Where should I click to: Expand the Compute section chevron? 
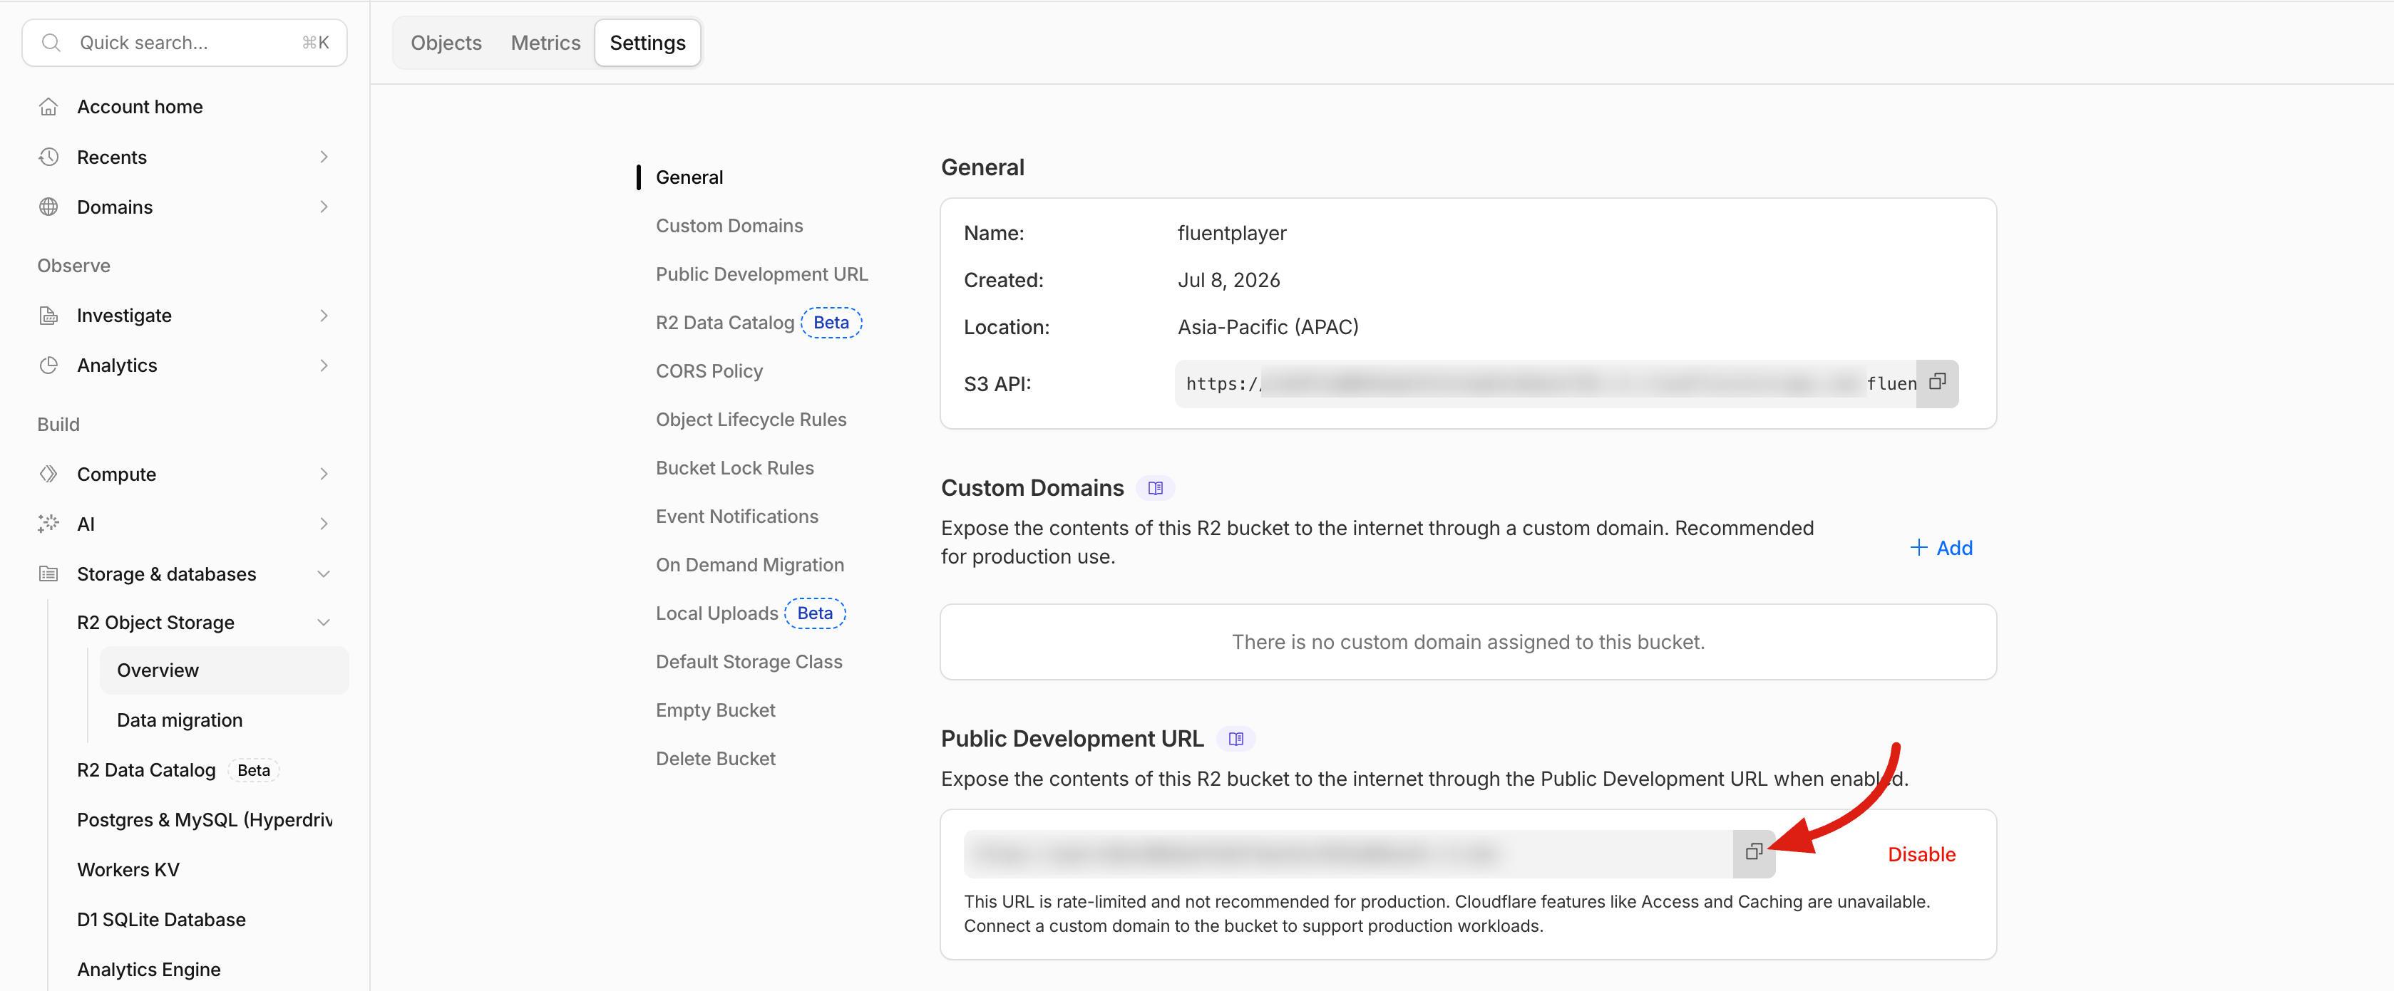pos(324,474)
